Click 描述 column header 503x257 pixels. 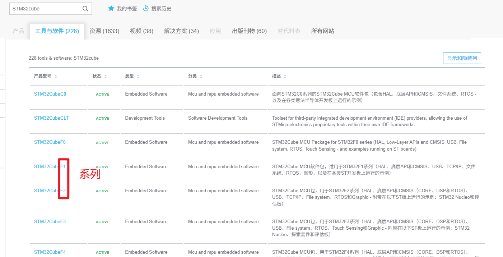[276, 77]
